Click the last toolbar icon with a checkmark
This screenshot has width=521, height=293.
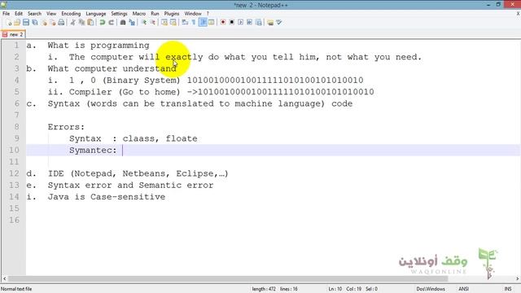click(278, 22)
